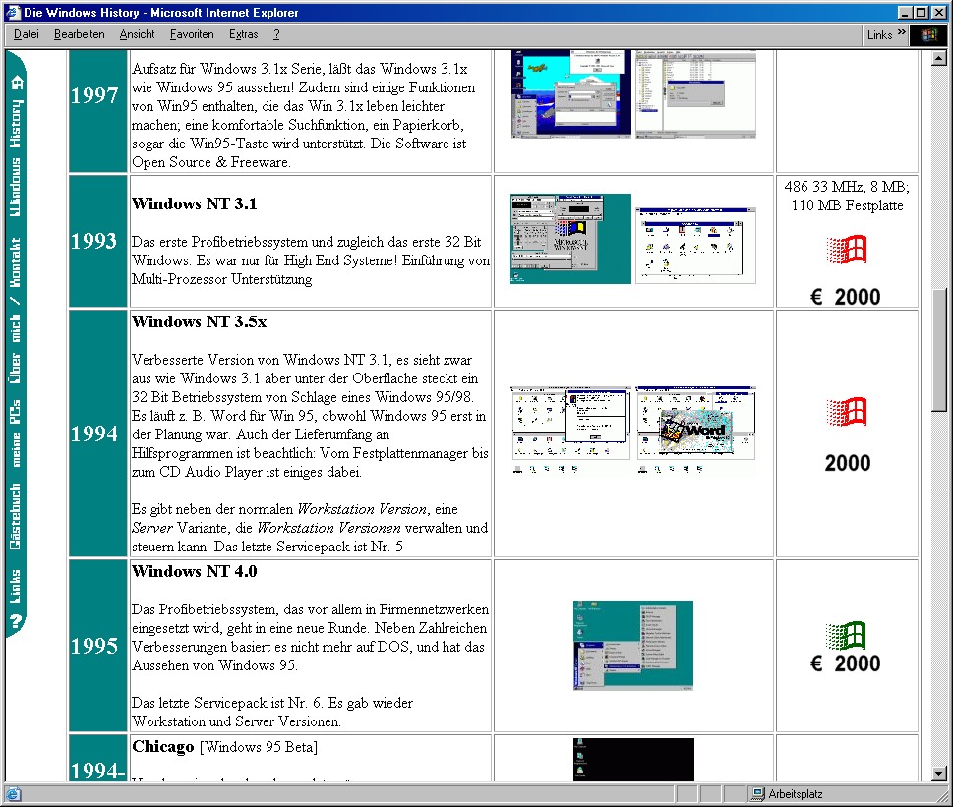Click the year 1993
The width and height of the screenshot is (953, 807).
click(x=93, y=241)
